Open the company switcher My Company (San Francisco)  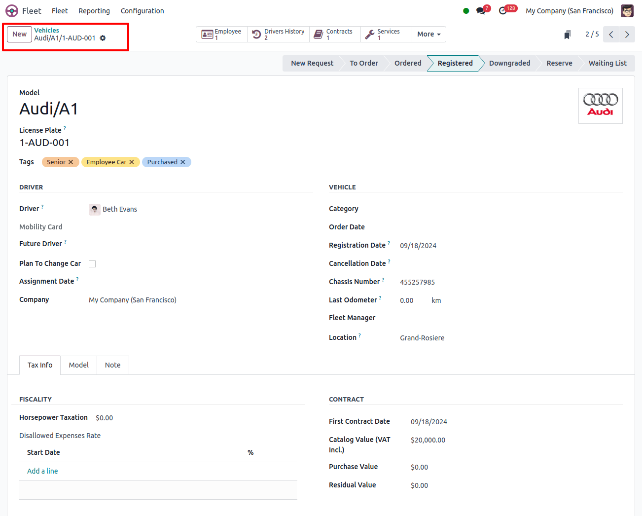click(570, 11)
